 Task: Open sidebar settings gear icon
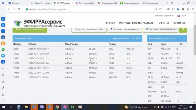pos(3,95)
